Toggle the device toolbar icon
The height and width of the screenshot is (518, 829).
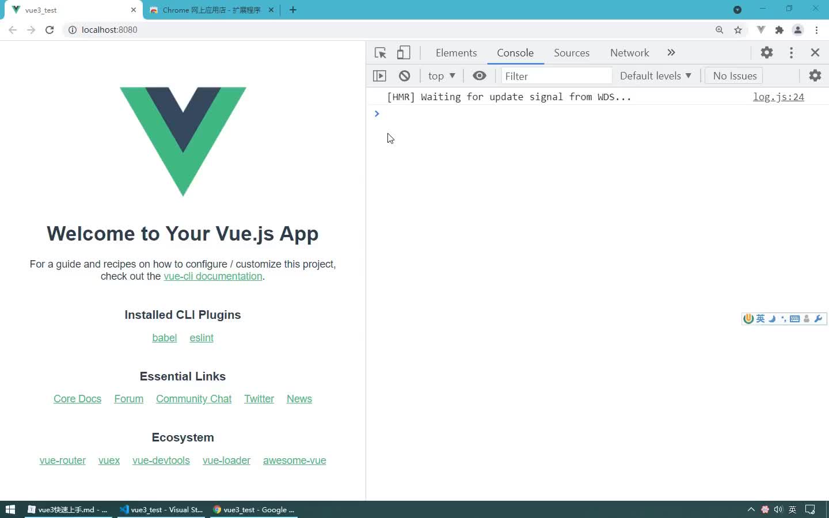tap(404, 53)
